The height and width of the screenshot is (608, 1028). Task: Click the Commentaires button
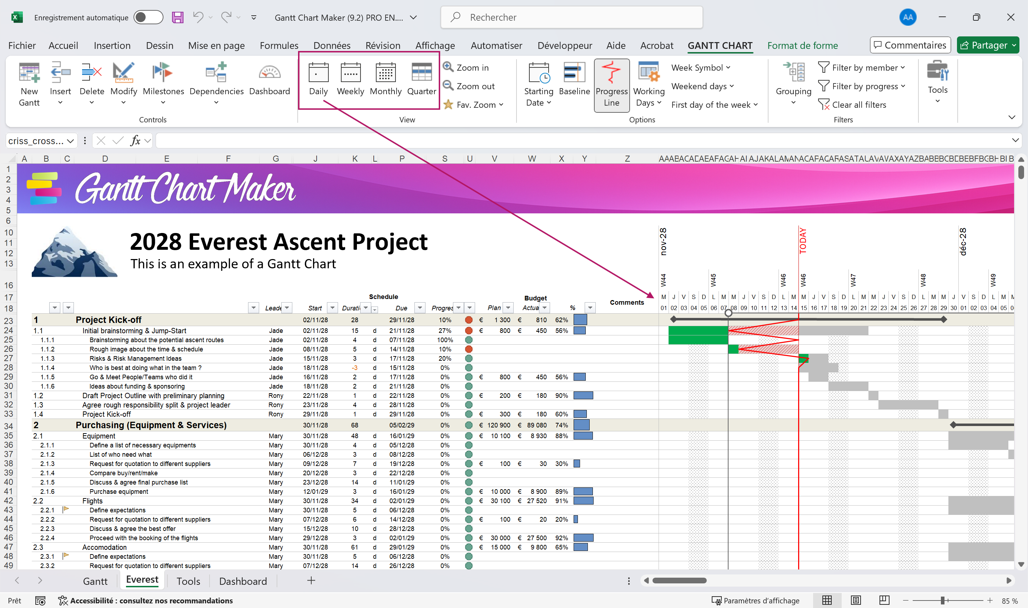(910, 45)
